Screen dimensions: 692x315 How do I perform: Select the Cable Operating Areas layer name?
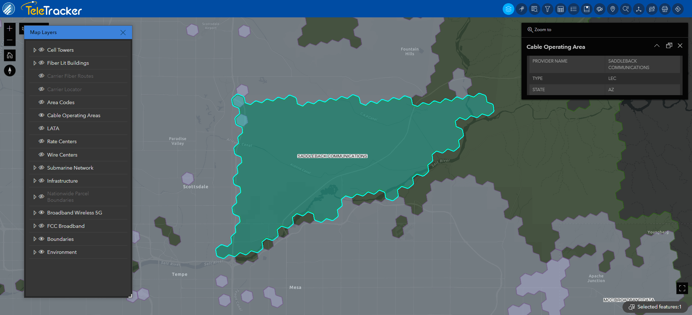pyautogui.click(x=74, y=115)
